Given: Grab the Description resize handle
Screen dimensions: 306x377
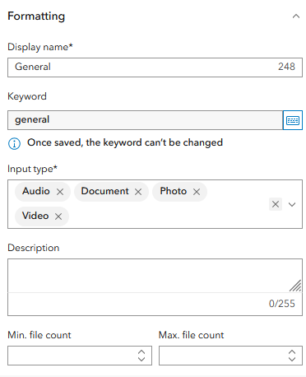Looking at the screenshot, I should click(x=295, y=286).
